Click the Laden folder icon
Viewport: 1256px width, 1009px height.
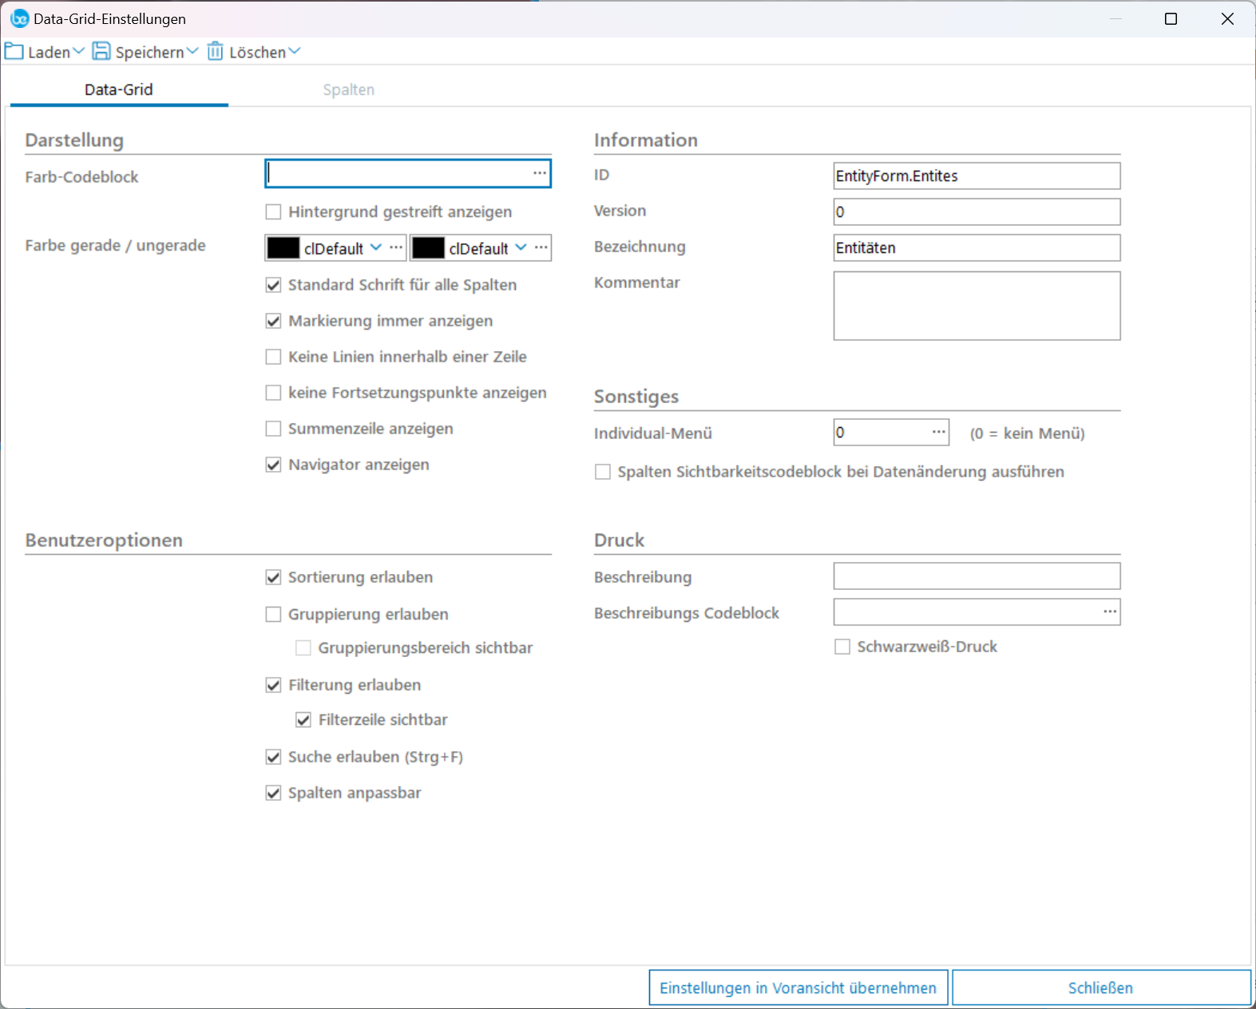14,52
